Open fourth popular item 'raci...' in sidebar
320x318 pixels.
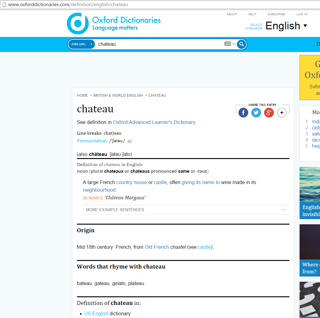316,140
